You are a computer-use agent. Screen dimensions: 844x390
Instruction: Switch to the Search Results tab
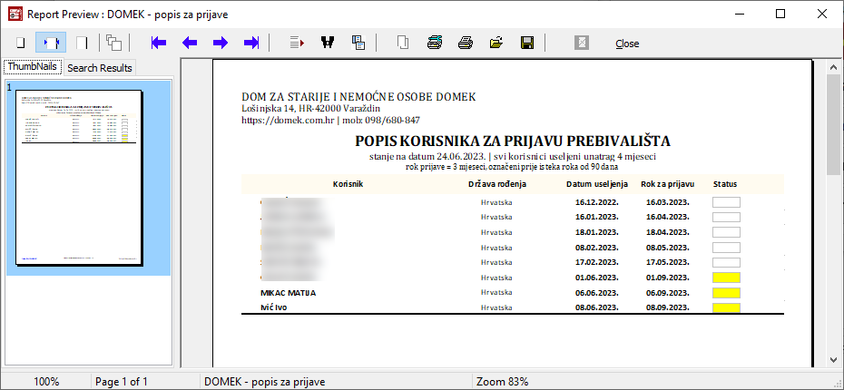pos(100,68)
